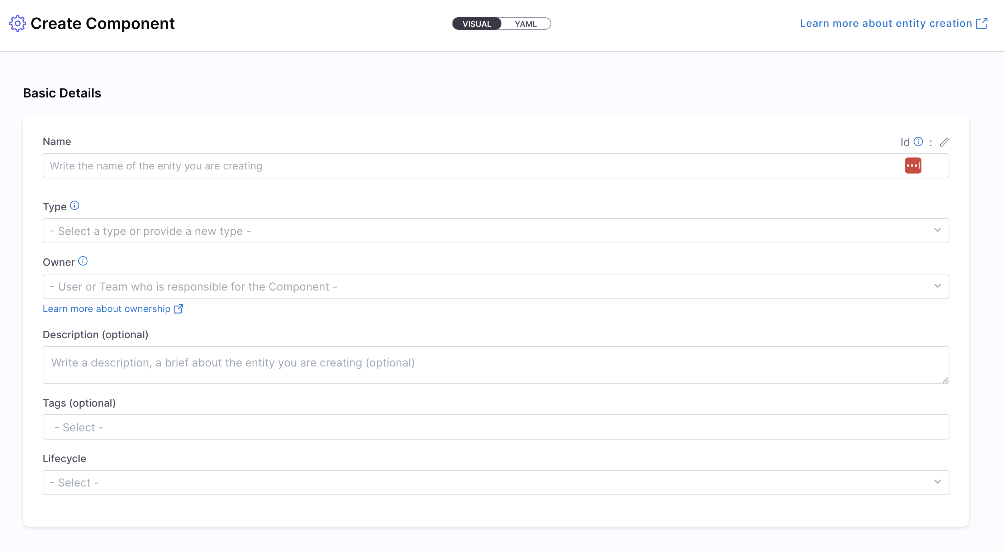The image size is (1005, 551).
Task: Click the Id info icon
Action: pos(918,142)
